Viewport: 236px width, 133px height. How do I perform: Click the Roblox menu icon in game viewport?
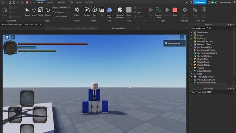click(7, 37)
